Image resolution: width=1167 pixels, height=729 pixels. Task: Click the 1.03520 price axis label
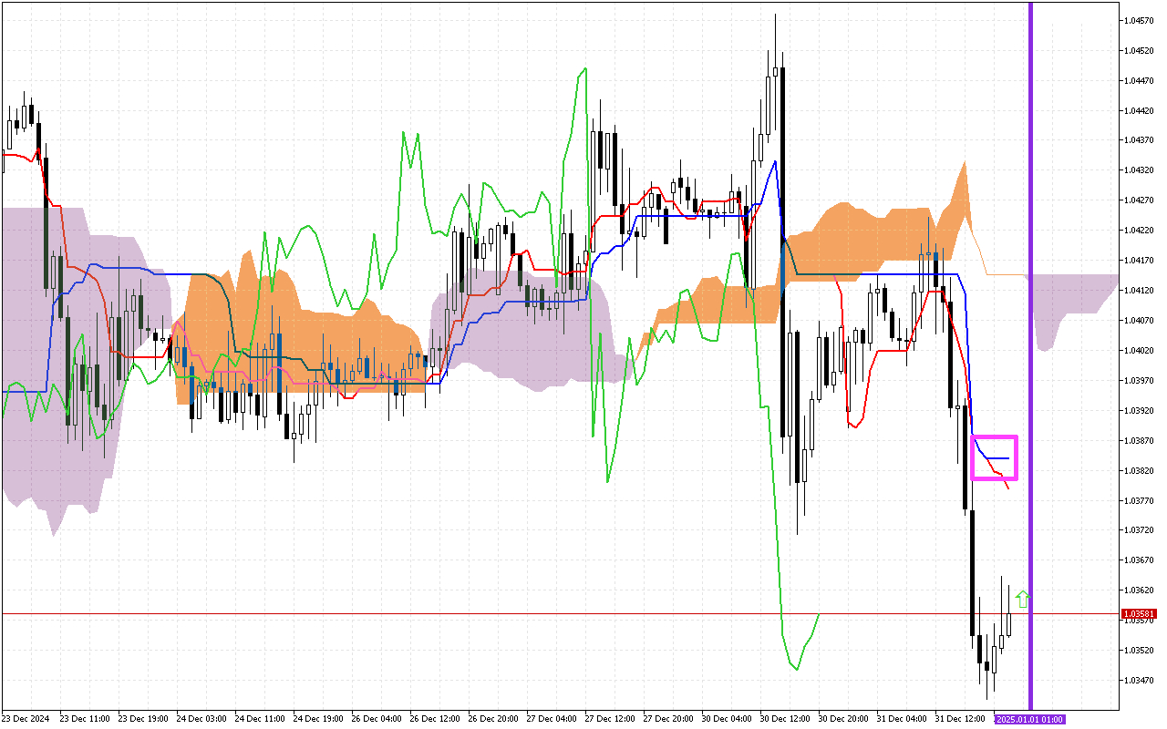pos(1137,651)
